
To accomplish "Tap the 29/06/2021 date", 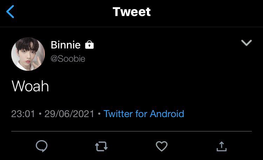I will click(69, 114).
